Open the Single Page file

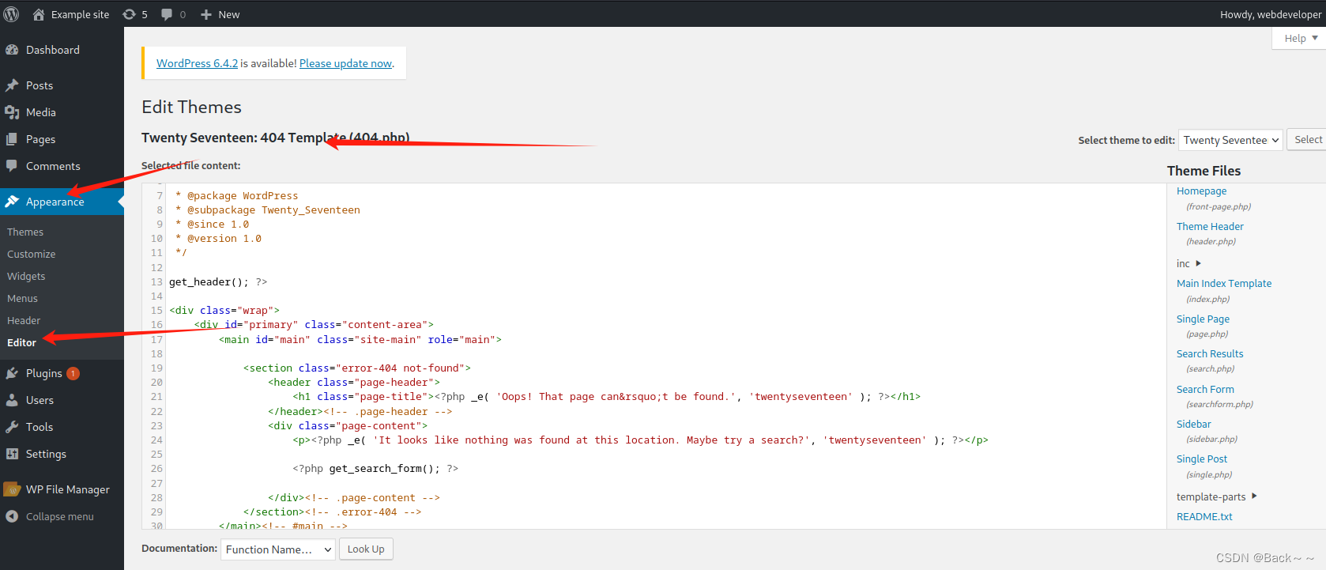[1203, 319]
